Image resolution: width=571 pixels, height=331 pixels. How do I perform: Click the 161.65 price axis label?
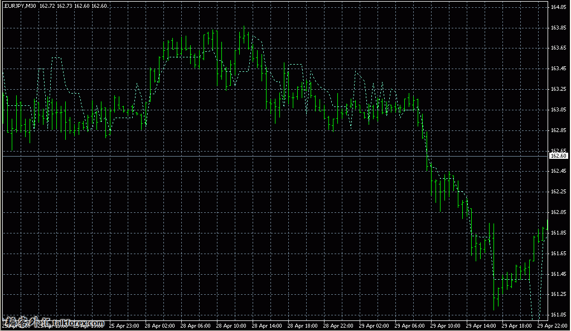pos(558,253)
